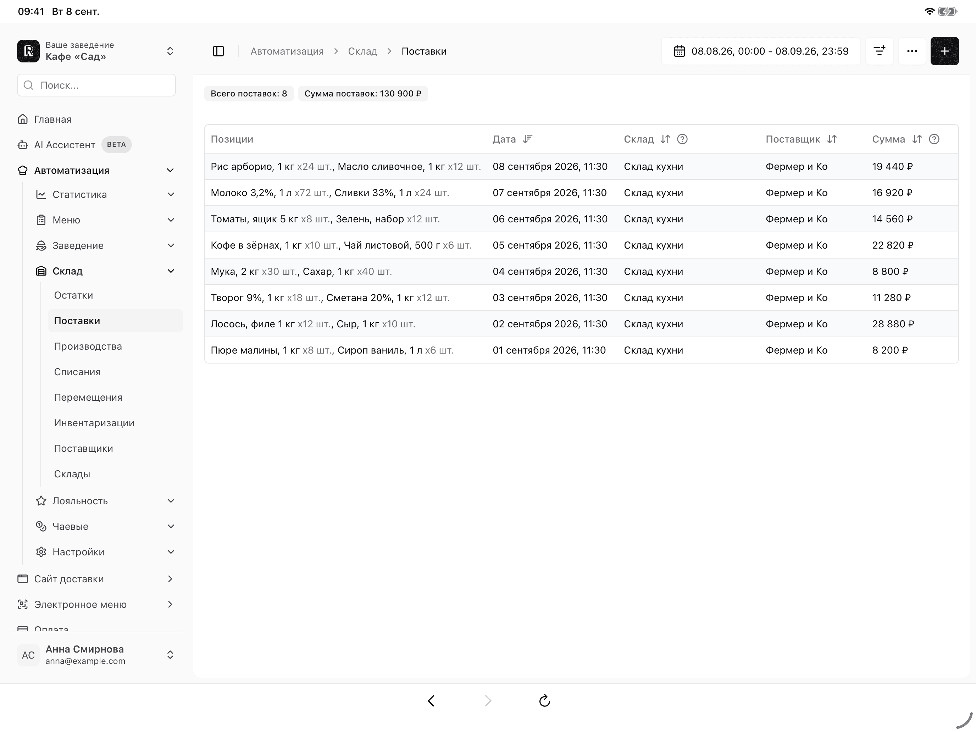This screenshot has width=976, height=732.
Task: Open the Кафе «Сад» venue switcher
Action: [x=96, y=51]
